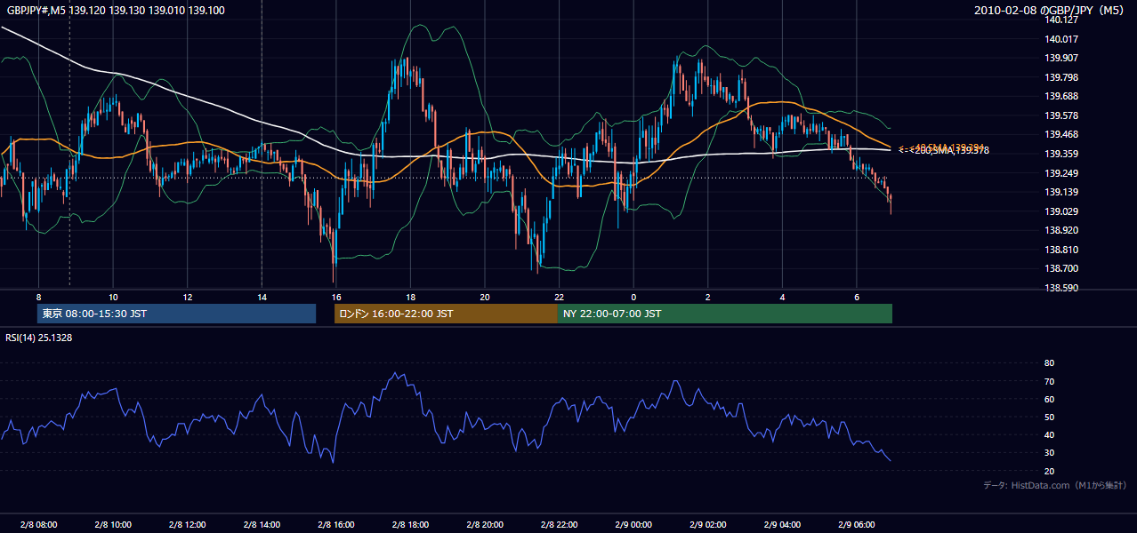1137x533 pixels.
Task: Click price axis value 140.127
Action: pos(1062,20)
